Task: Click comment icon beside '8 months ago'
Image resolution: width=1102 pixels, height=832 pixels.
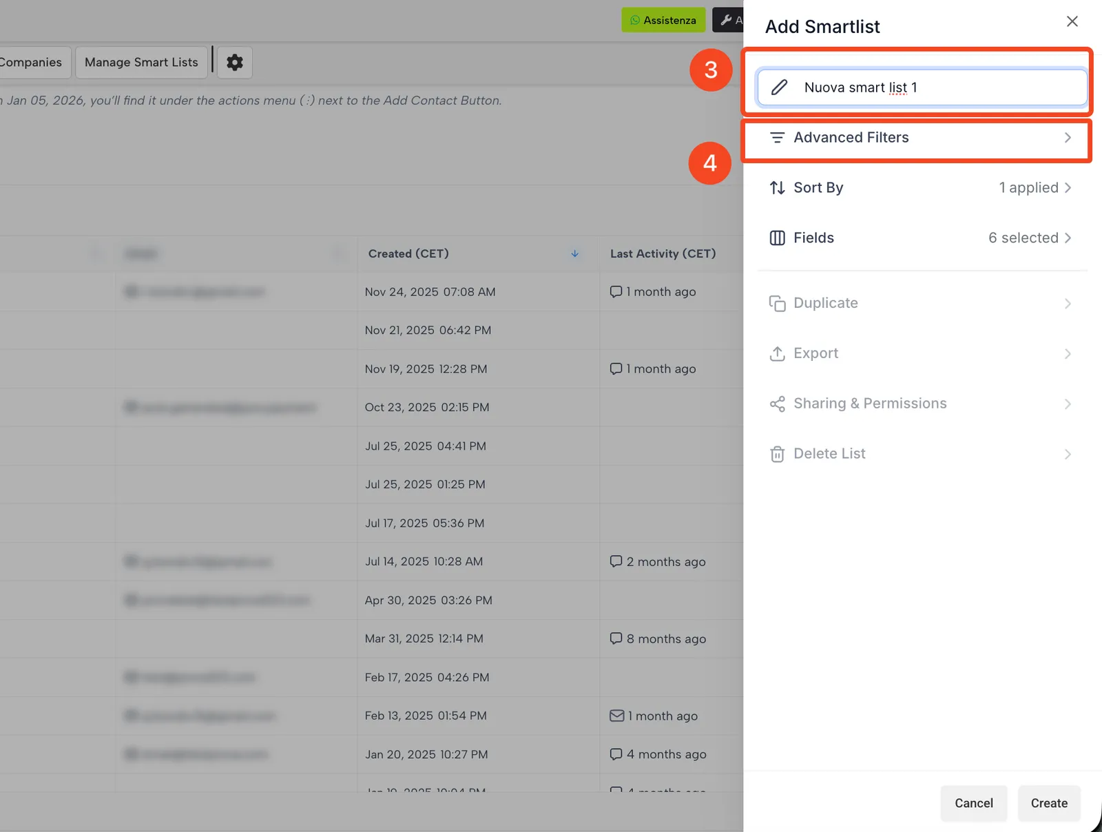Action: point(616,639)
